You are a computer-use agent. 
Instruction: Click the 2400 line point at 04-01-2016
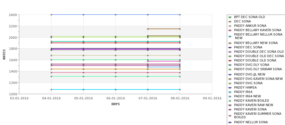click(x=51, y=15)
